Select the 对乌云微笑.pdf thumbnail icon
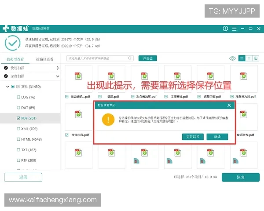264x211 pixels. pyautogui.click(x=144, y=76)
